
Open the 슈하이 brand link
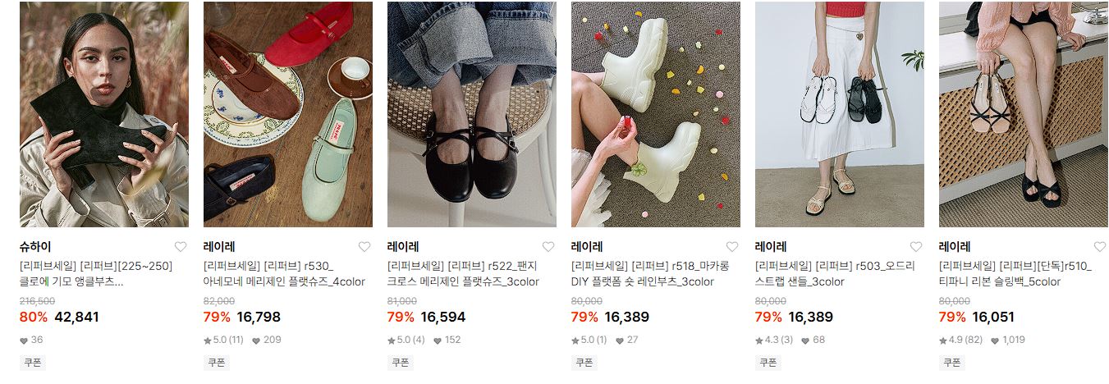point(35,246)
